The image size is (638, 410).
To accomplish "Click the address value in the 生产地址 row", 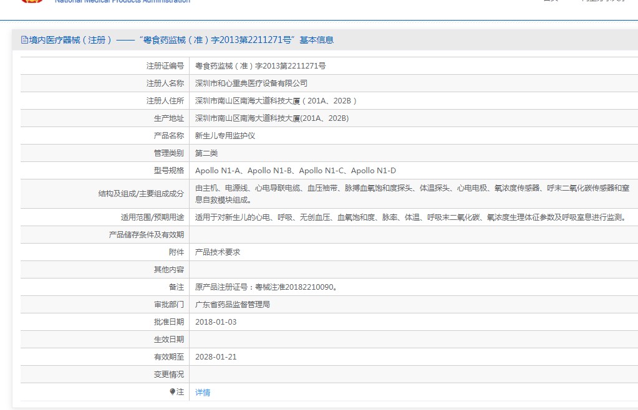I will click(272, 118).
